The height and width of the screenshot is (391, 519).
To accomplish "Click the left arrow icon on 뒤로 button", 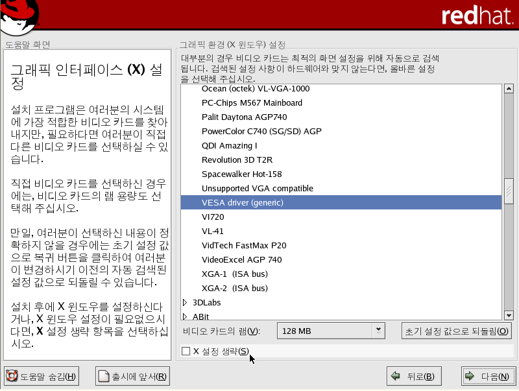I will (395, 376).
